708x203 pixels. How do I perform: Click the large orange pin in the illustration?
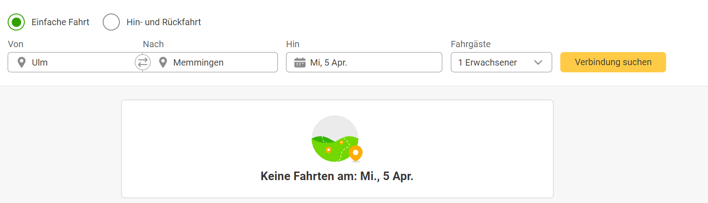pos(356,153)
